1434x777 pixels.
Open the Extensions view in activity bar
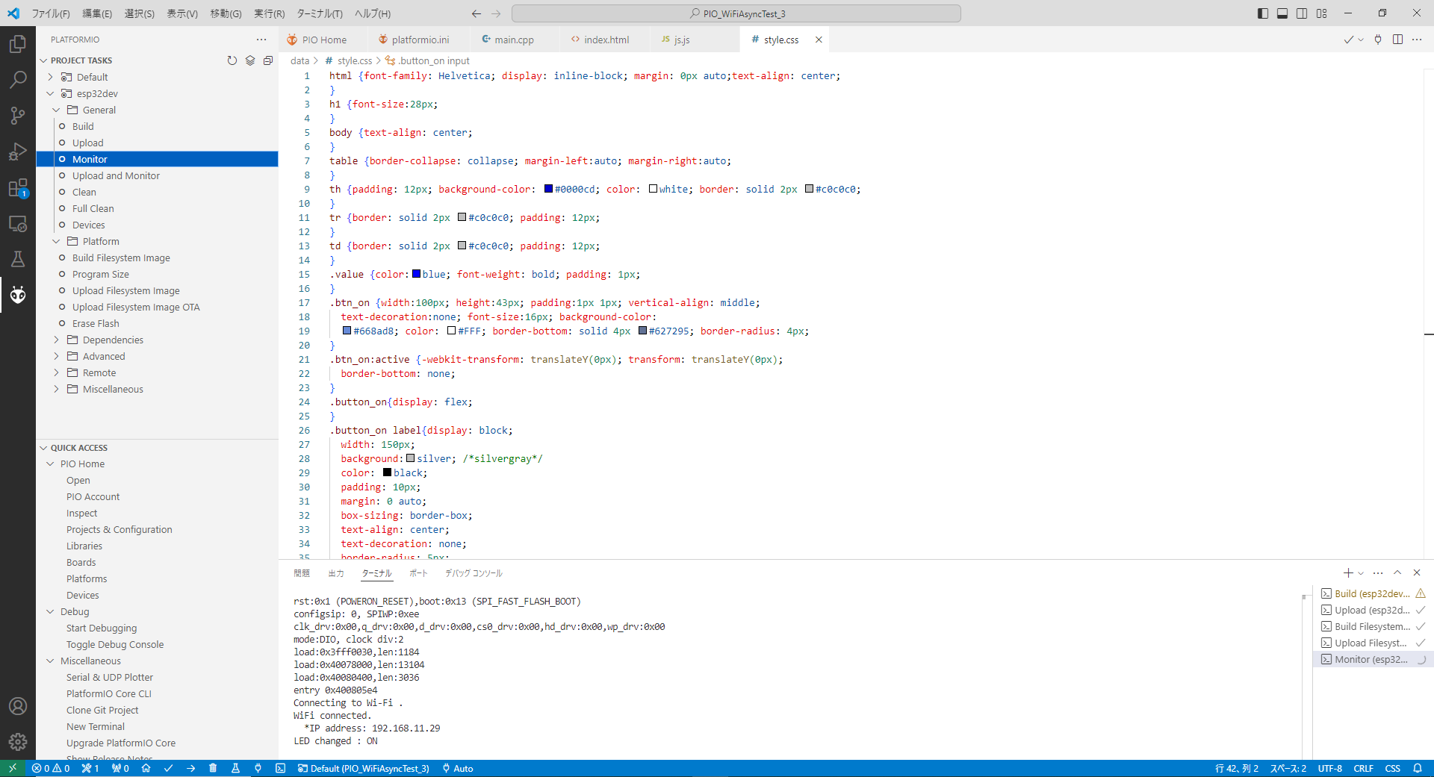[18, 188]
